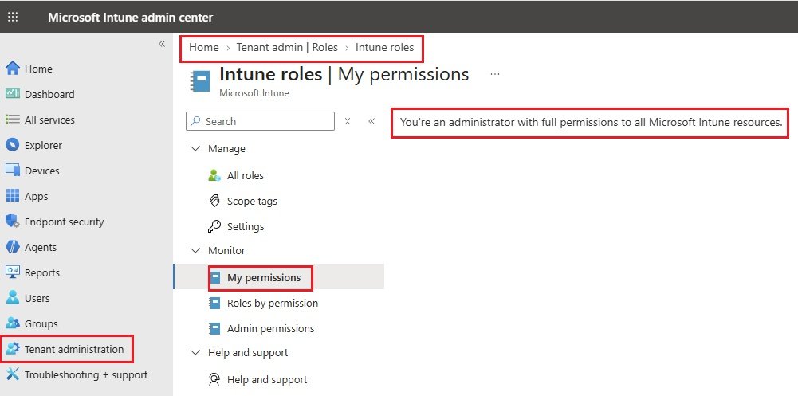
Task: Select Settings under Manage
Action: coord(246,227)
